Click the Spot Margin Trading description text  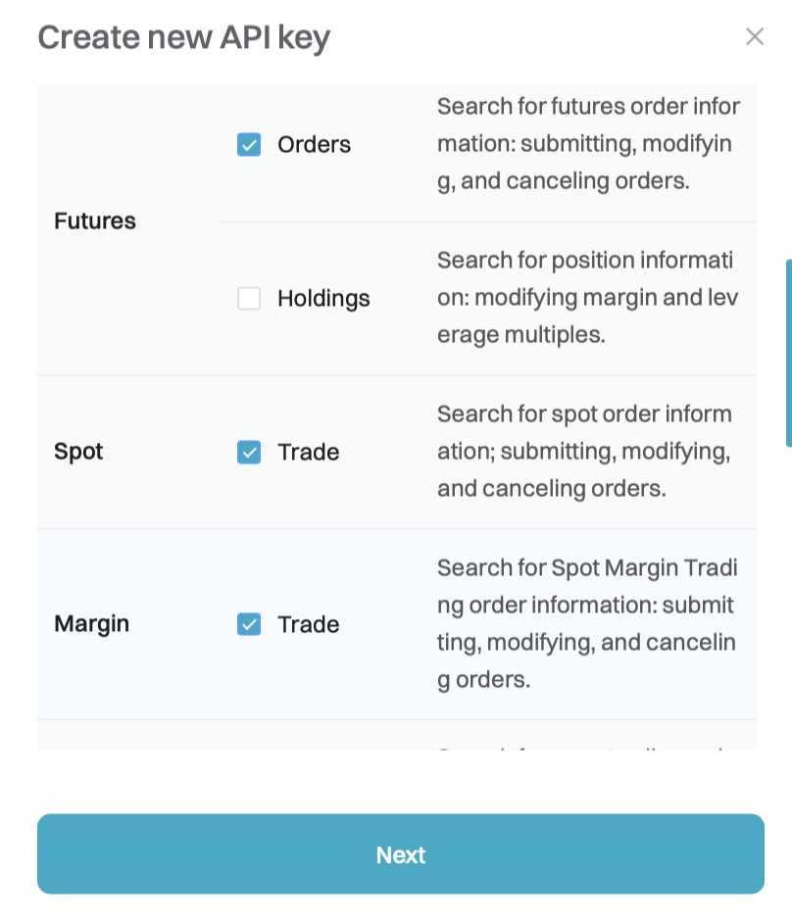[x=587, y=624]
